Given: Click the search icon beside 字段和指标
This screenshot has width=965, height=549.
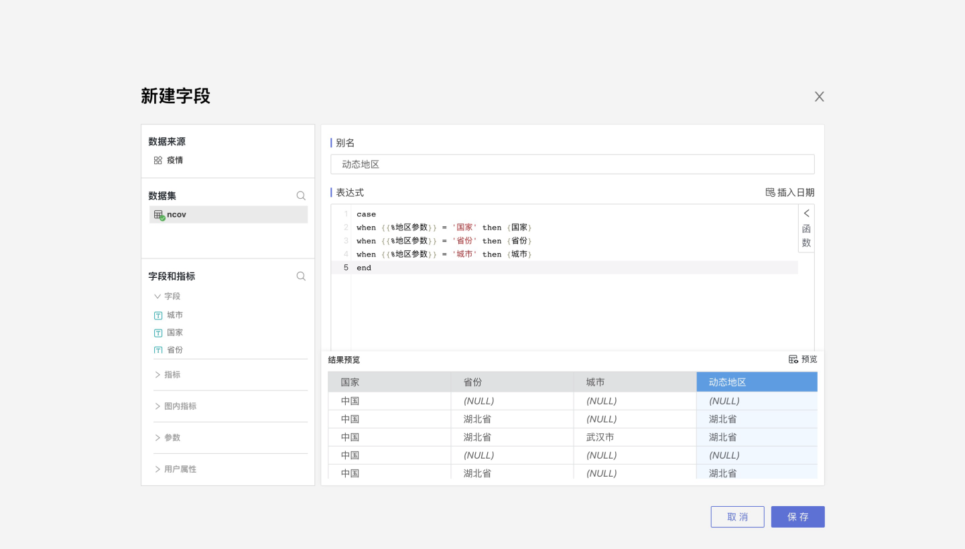Looking at the screenshot, I should tap(301, 277).
